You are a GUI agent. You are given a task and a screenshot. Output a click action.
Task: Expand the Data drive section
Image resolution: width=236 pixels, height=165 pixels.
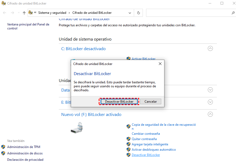click(210, 90)
